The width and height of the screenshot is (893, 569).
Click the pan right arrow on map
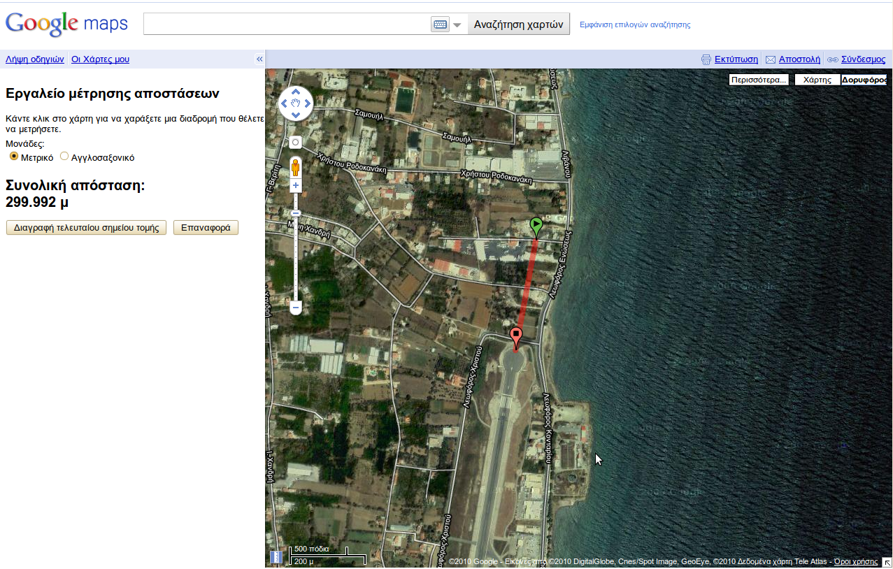[x=308, y=104]
